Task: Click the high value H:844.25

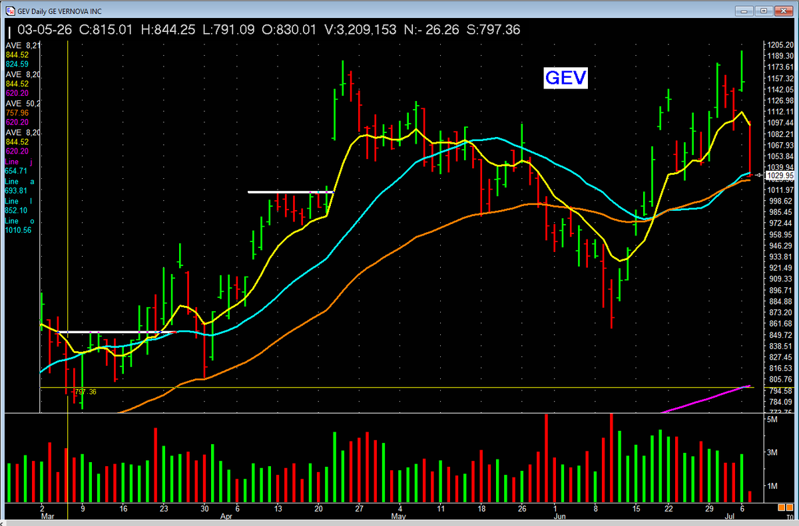Action: tap(170, 29)
